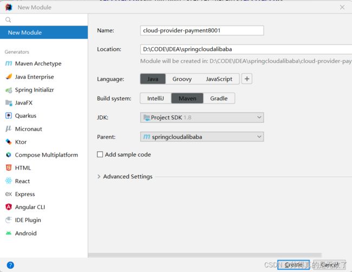Click the IntelliJ IDEA logo in title bar
Screen dimensions: 352x272
pyautogui.click(x=9, y=7)
